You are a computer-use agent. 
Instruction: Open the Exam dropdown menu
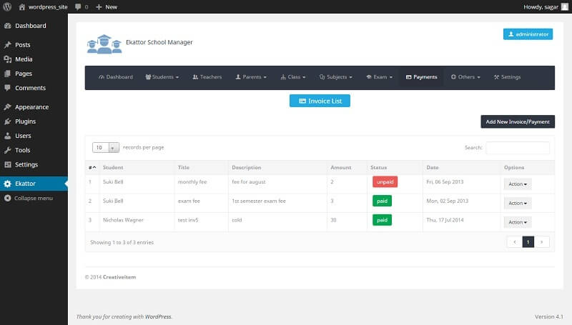(x=380, y=77)
